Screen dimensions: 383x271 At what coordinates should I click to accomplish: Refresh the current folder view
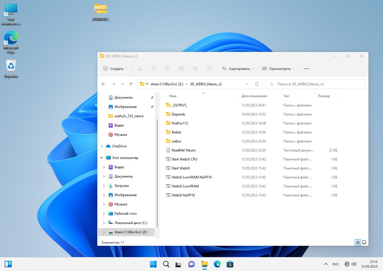[x=257, y=84]
